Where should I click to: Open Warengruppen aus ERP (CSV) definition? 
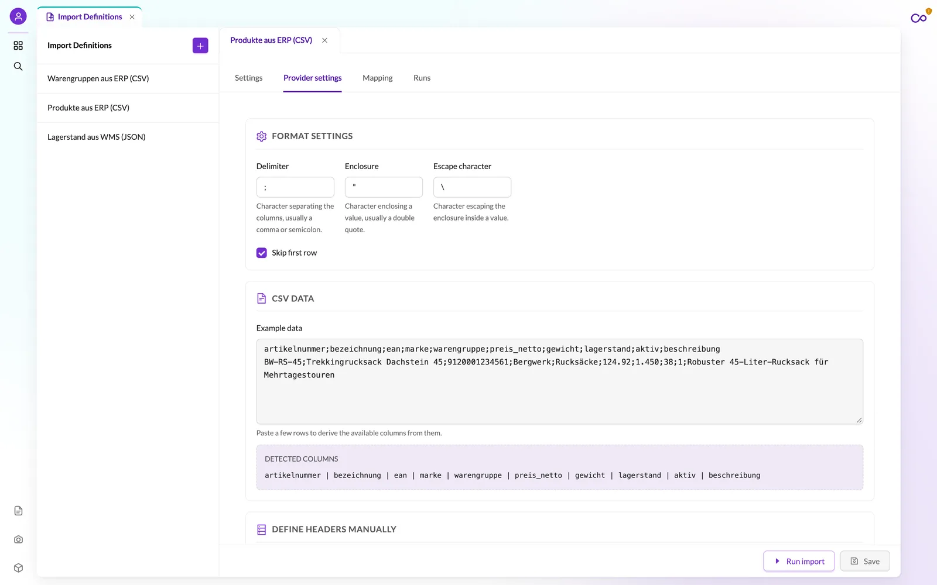click(128, 78)
